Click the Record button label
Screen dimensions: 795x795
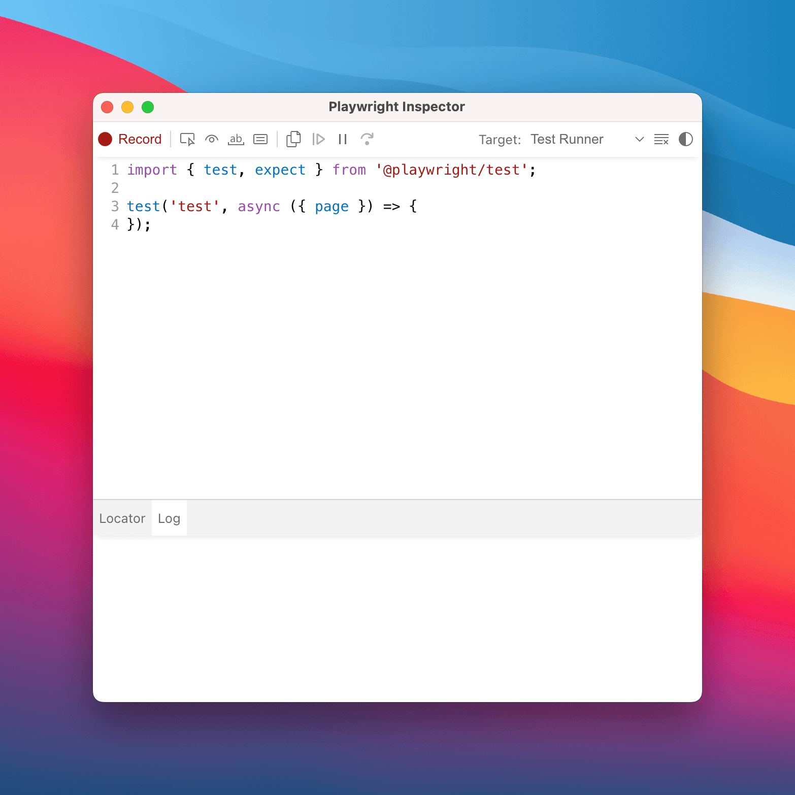click(x=140, y=139)
